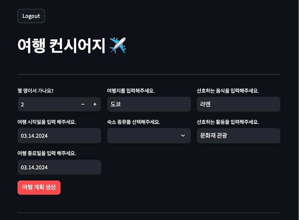
Task: Select the preferred food field with 라멘
Action: tap(238, 104)
